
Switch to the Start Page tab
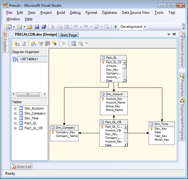pos(68,35)
